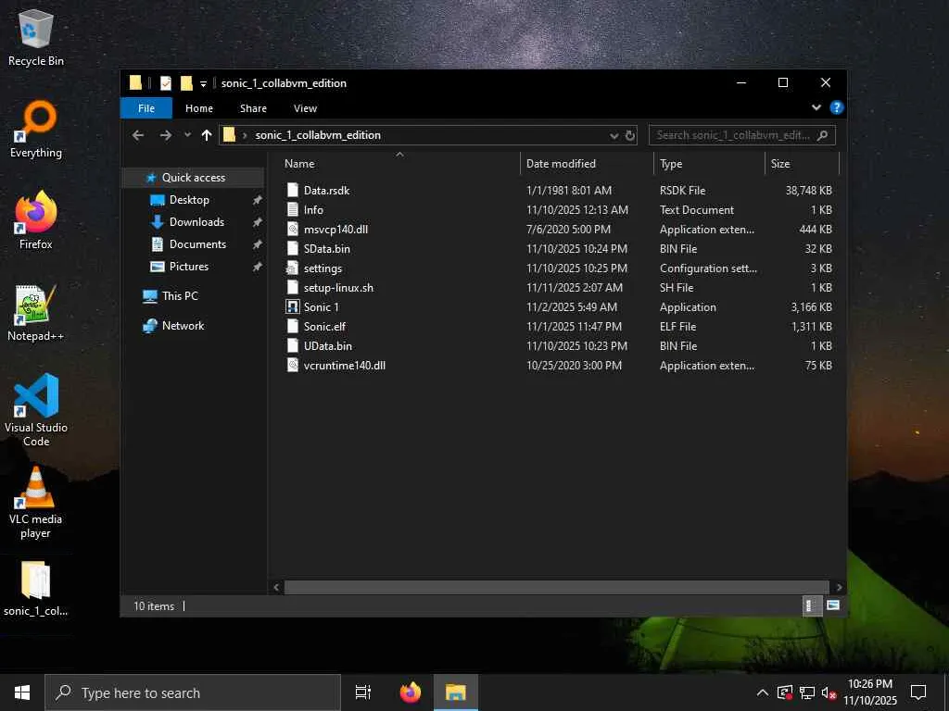Refresh the folder view
The width and height of the screenshot is (949, 711).
point(630,135)
